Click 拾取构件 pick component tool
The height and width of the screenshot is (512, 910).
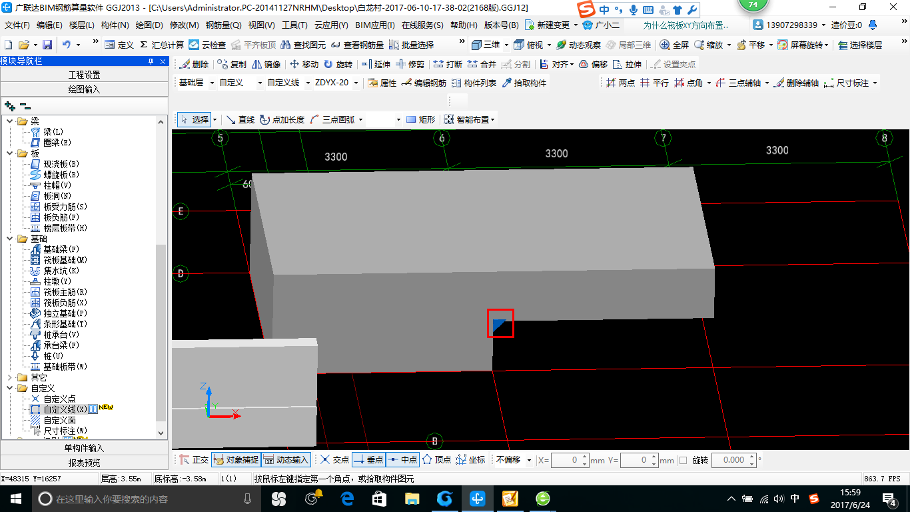click(x=524, y=83)
